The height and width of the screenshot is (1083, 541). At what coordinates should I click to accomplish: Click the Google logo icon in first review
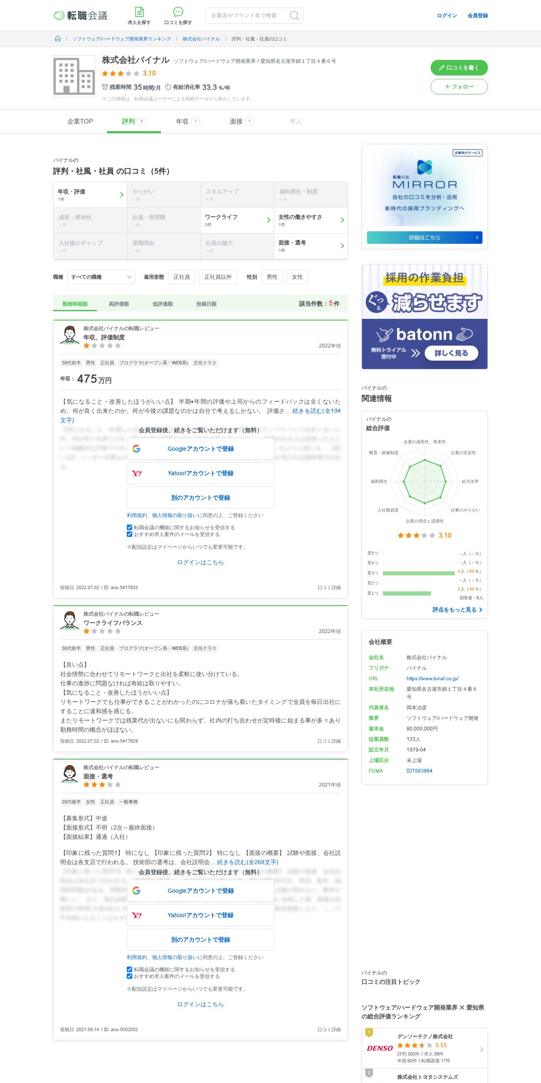coord(137,449)
